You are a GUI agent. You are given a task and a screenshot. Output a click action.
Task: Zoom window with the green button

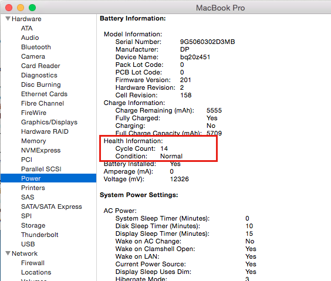(32, 8)
